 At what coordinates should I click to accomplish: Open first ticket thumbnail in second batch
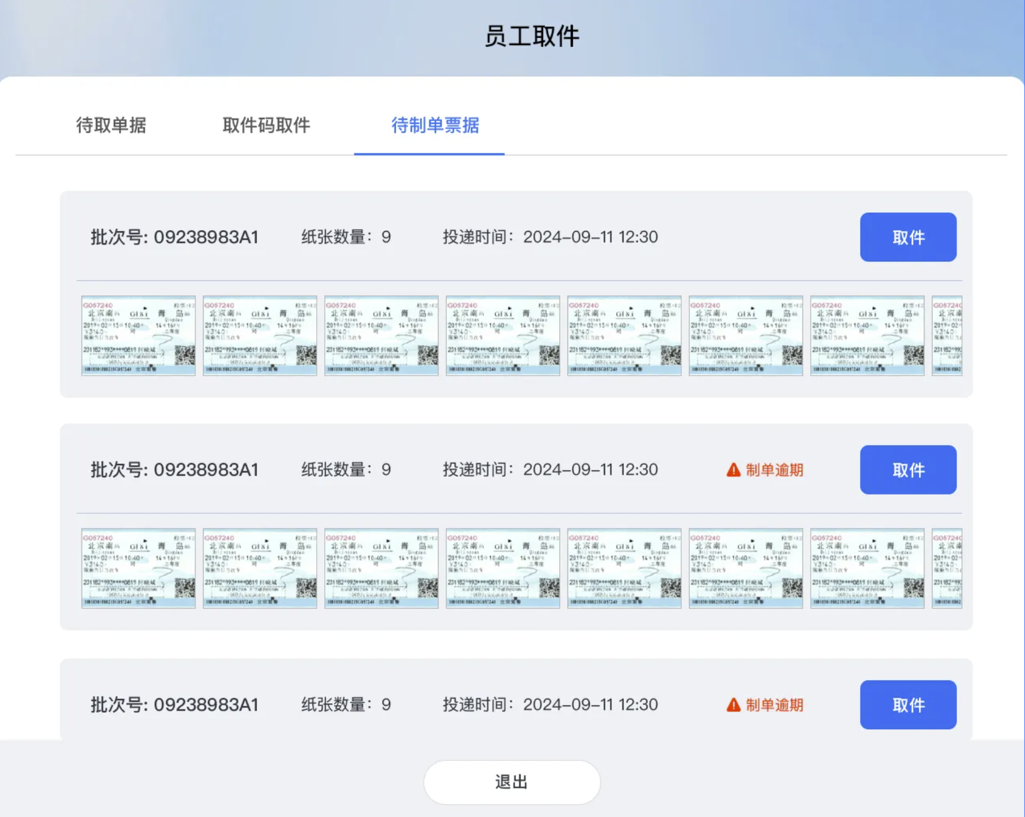tap(138, 568)
